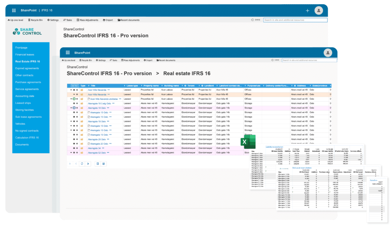
Task: Click SHARE icon in front window toolbar
Action: tap(275, 60)
